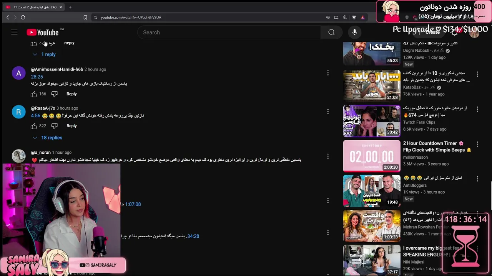
Task: Open the more menu for the Twitch Farsi Clips video
Action: coord(477,109)
